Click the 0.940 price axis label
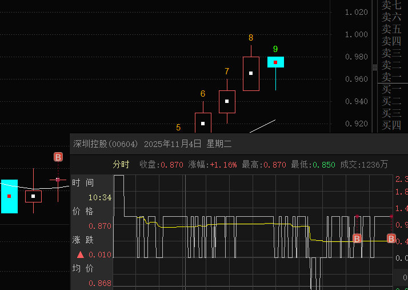Screen dimensions: 408x290 pyautogui.click(x=356, y=102)
